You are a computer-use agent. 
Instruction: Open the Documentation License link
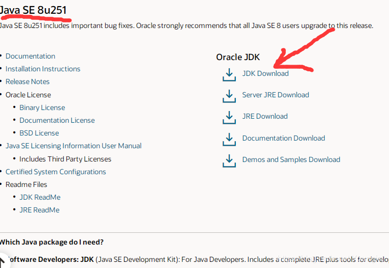coord(57,120)
